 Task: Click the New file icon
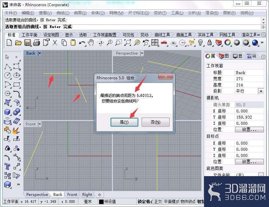9,43
